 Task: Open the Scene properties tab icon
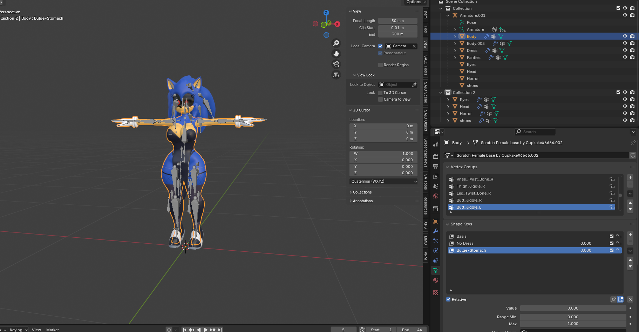click(436, 186)
